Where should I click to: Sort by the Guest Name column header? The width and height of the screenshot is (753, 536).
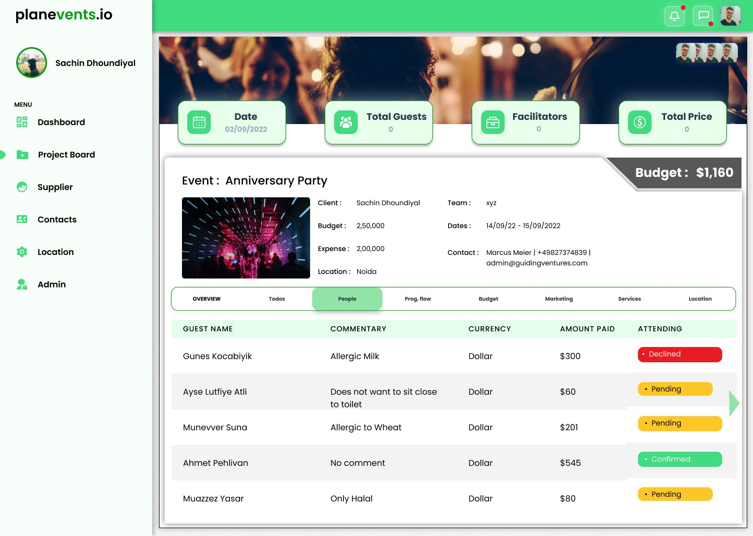click(208, 329)
